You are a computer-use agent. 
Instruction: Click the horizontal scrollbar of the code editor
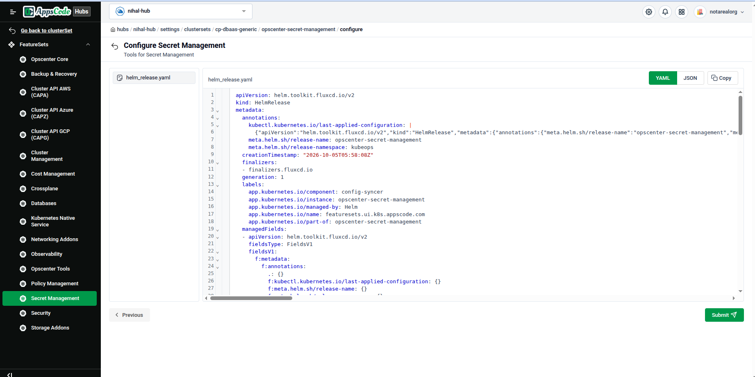pos(251,298)
